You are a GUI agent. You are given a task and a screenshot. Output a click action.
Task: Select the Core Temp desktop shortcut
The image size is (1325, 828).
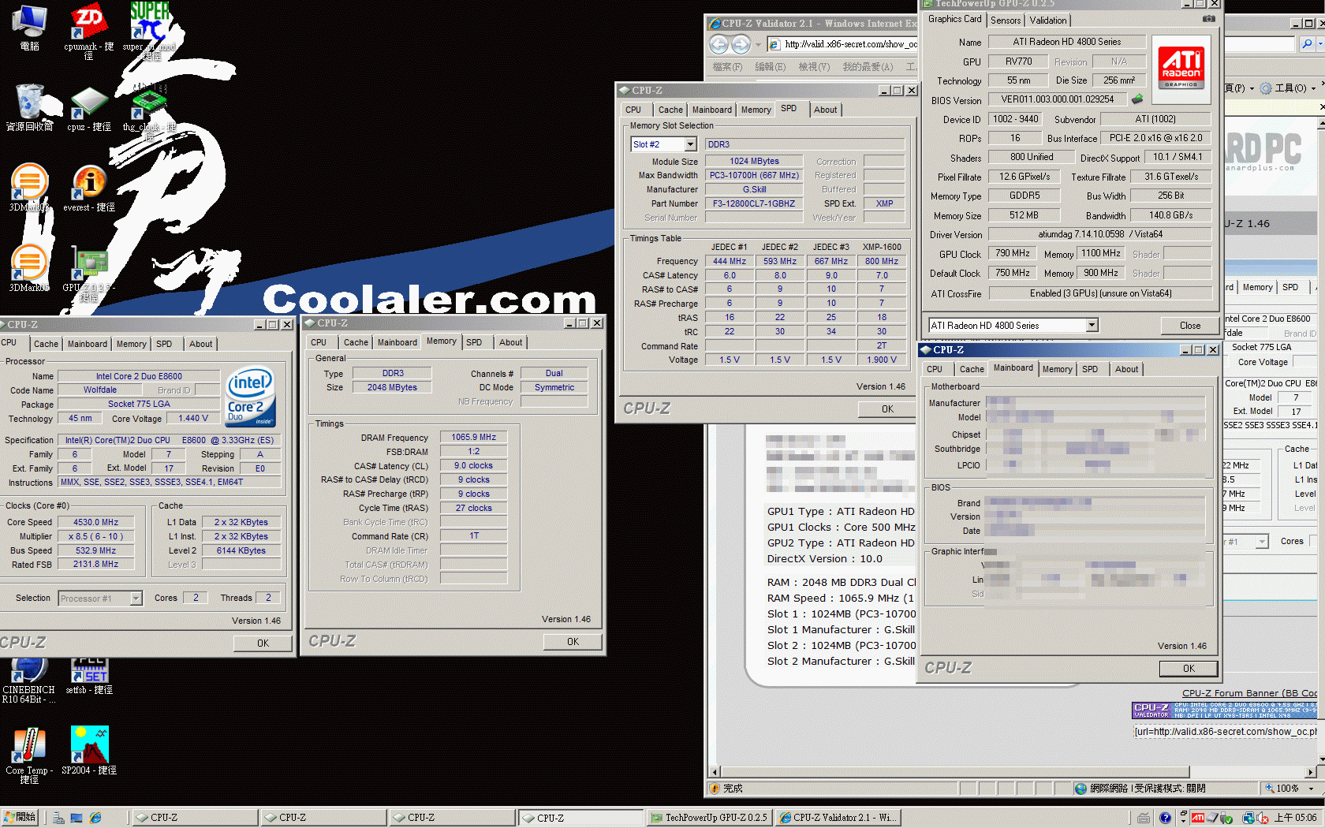[x=29, y=755]
